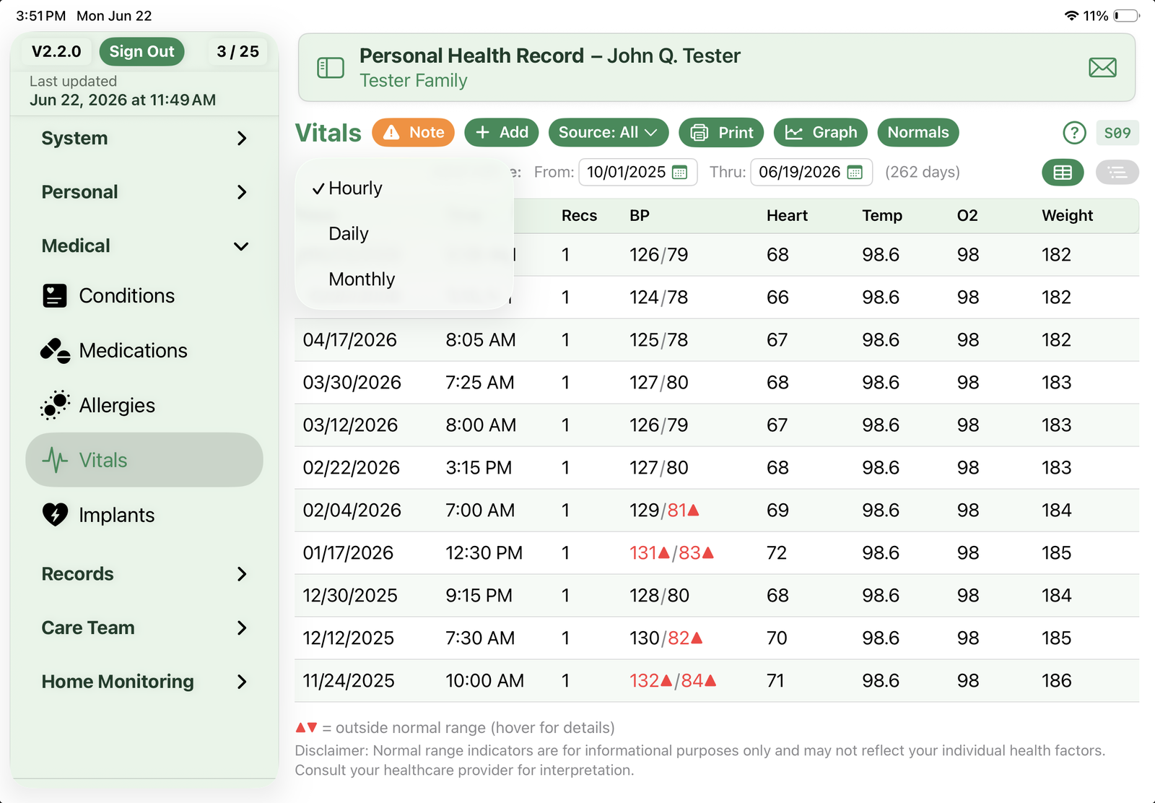Show the vitals Graph
1155x803 pixels.
(821, 133)
